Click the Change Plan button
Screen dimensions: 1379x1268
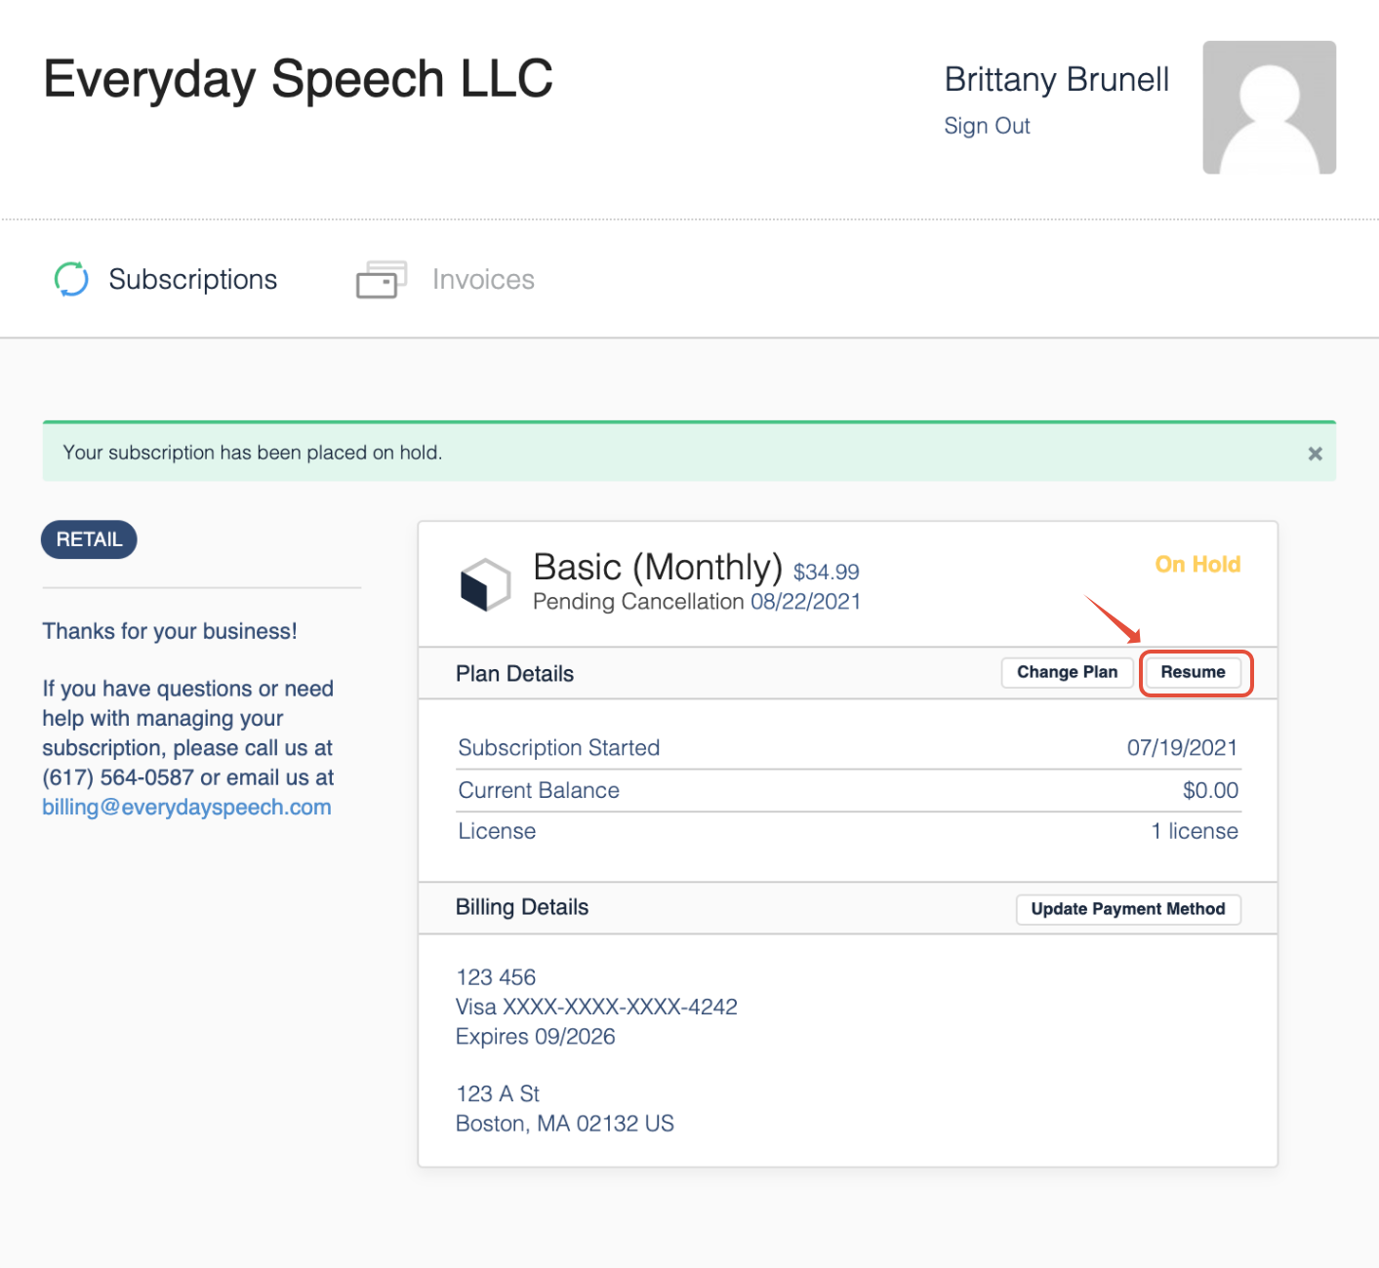pyautogui.click(x=1067, y=672)
